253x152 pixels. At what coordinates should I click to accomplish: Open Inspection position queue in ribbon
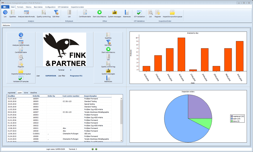(x=172, y=14)
